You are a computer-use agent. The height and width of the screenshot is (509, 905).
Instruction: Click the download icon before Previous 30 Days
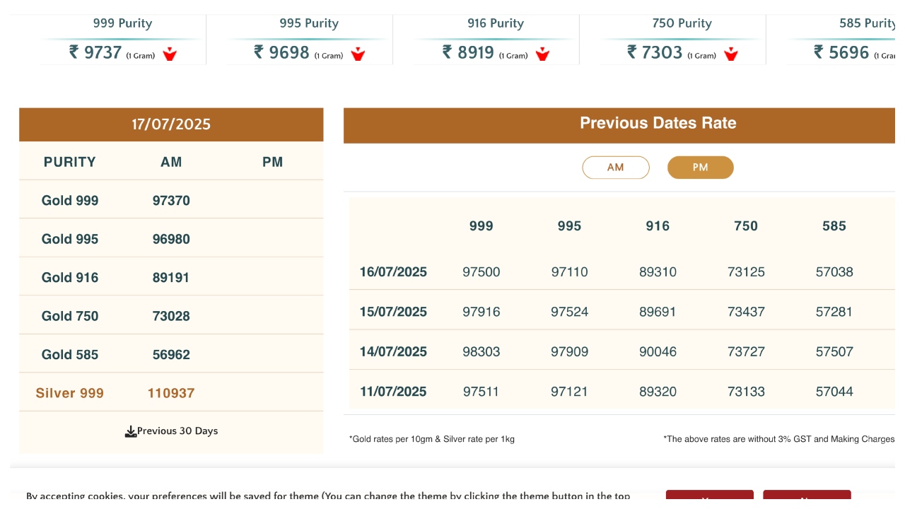pyautogui.click(x=131, y=431)
